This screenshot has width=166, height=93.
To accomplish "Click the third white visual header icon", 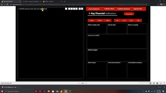I will click(x=72, y=9).
